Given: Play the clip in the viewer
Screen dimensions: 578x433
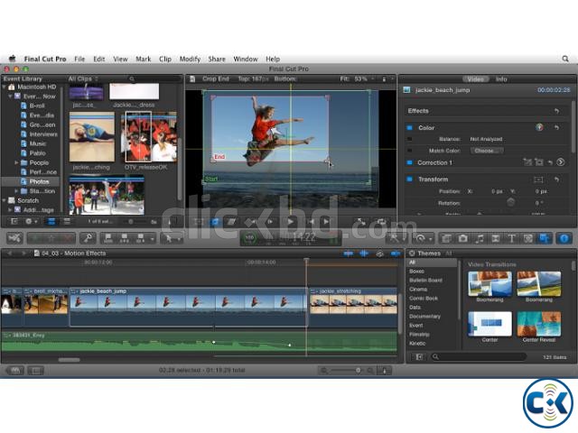Looking at the screenshot, I should [291, 222].
